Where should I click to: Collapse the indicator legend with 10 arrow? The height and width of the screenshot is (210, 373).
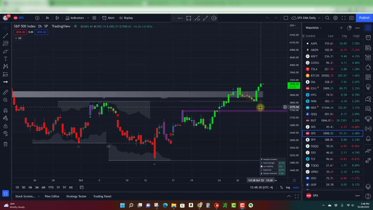tap(17, 38)
